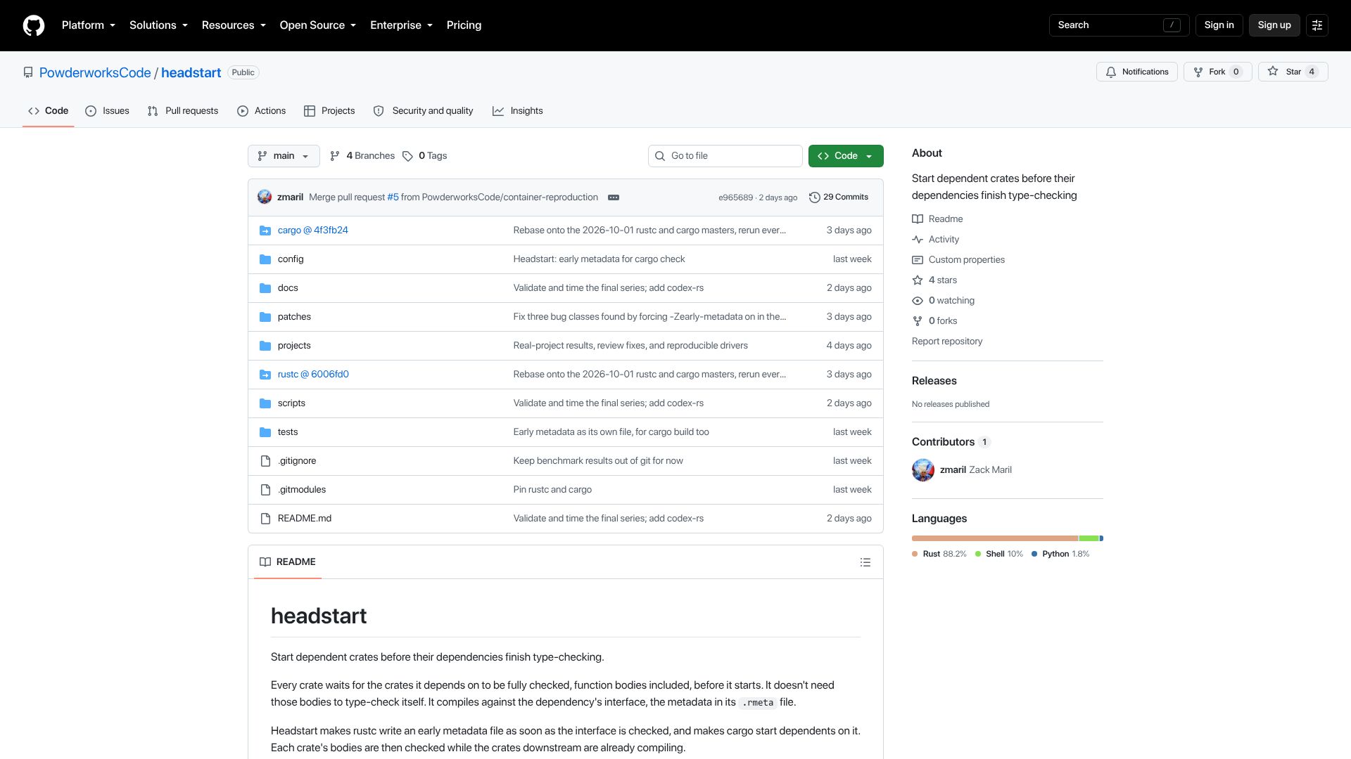Click the rustc submodule folder icon
1351x759 pixels.
click(x=265, y=375)
